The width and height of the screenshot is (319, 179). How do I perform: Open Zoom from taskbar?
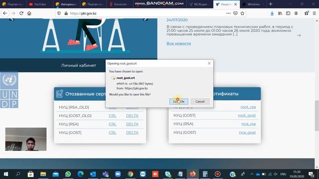point(118,174)
